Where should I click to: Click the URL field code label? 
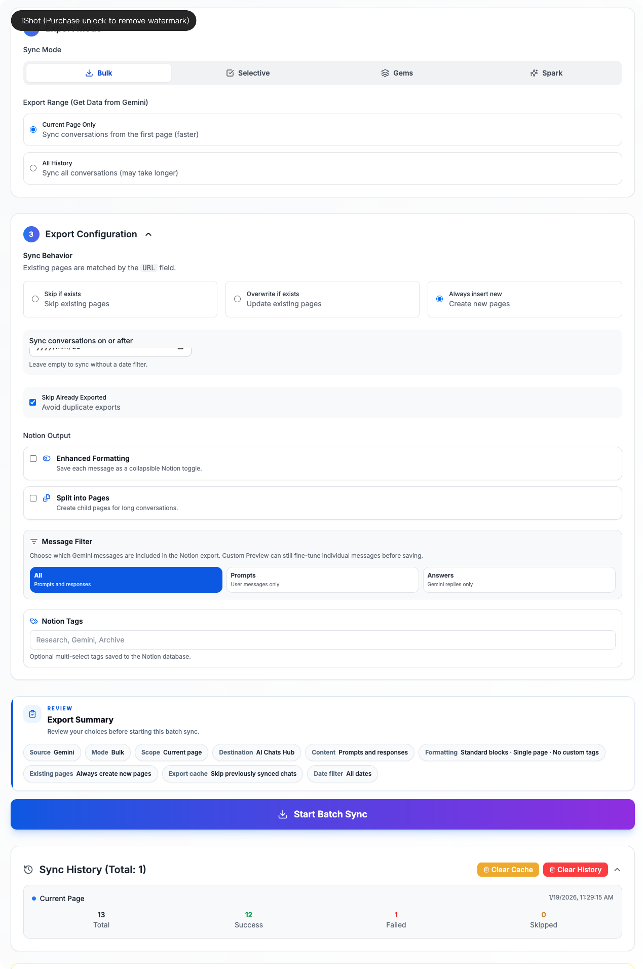click(149, 268)
